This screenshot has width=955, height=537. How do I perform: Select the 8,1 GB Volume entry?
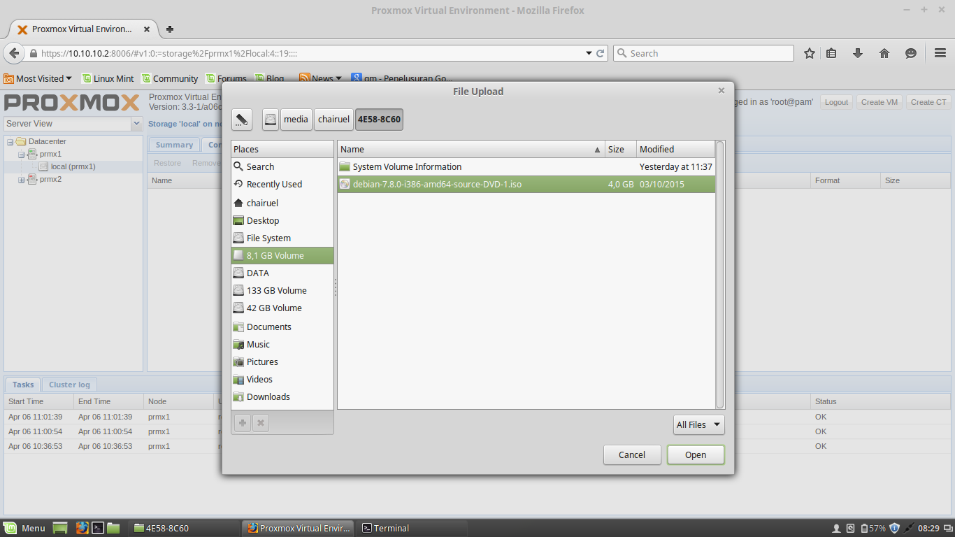(x=282, y=255)
